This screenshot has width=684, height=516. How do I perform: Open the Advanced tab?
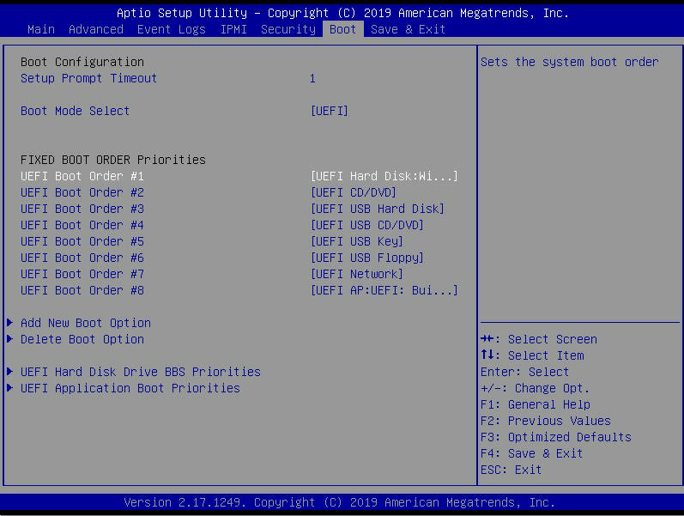95,29
